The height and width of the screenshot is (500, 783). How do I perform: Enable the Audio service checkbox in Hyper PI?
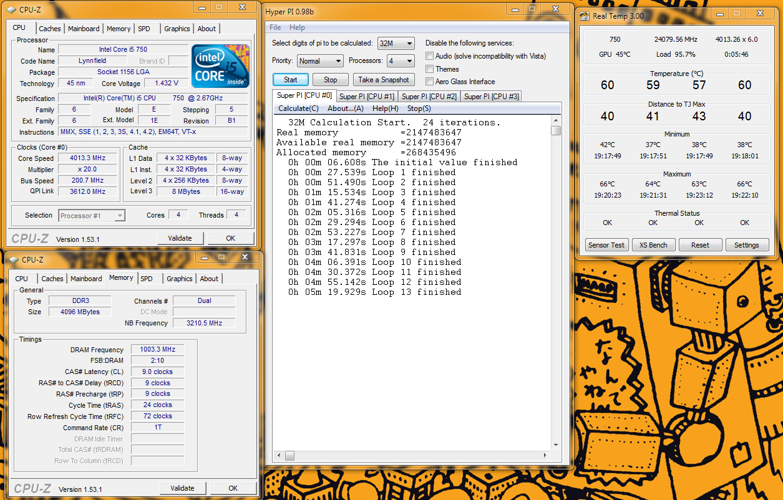coord(429,56)
